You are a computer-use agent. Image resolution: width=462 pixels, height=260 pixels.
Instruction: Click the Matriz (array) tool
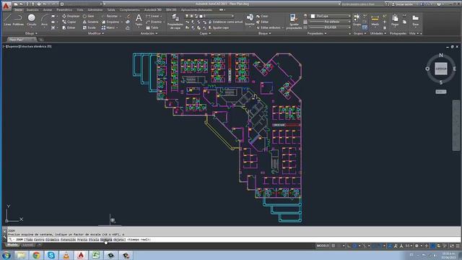(108, 27)
